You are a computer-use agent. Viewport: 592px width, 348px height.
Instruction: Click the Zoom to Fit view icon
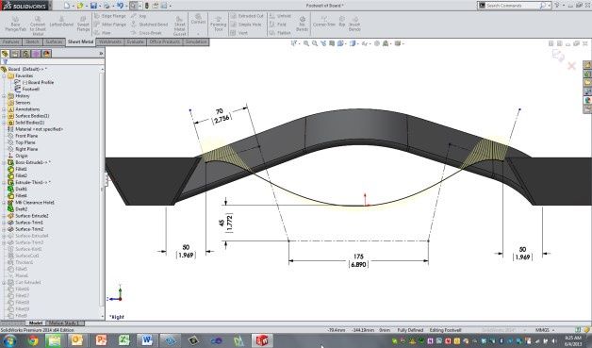point(306,43)
